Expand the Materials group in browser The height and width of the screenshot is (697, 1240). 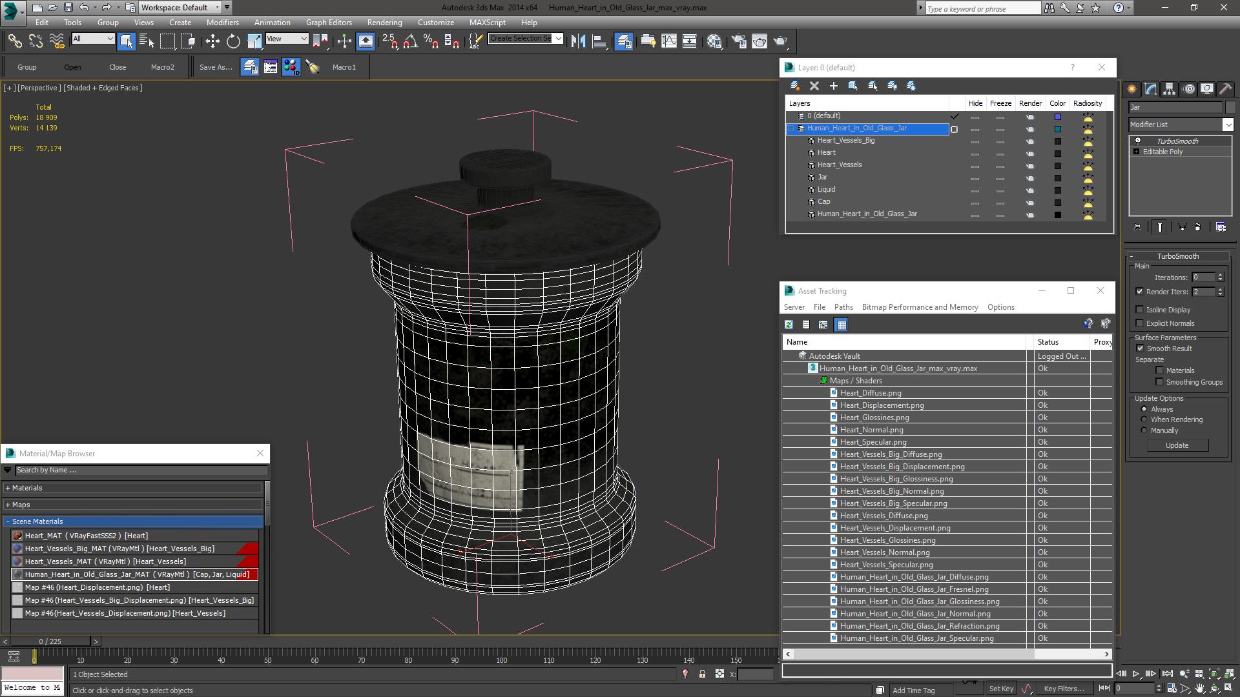tap(132, 488)
